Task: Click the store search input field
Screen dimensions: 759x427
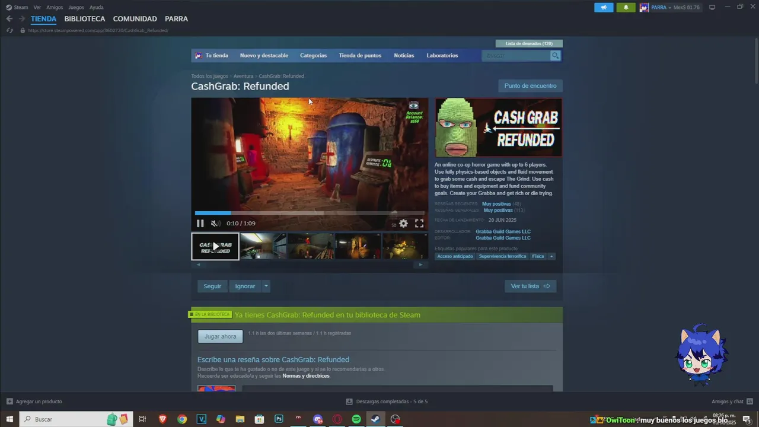Action: 516,56
